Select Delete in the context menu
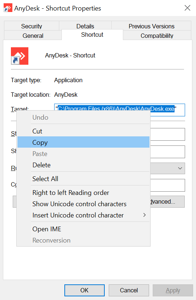The width and height of the screenshot is (196, 300). tap(83, 165)
